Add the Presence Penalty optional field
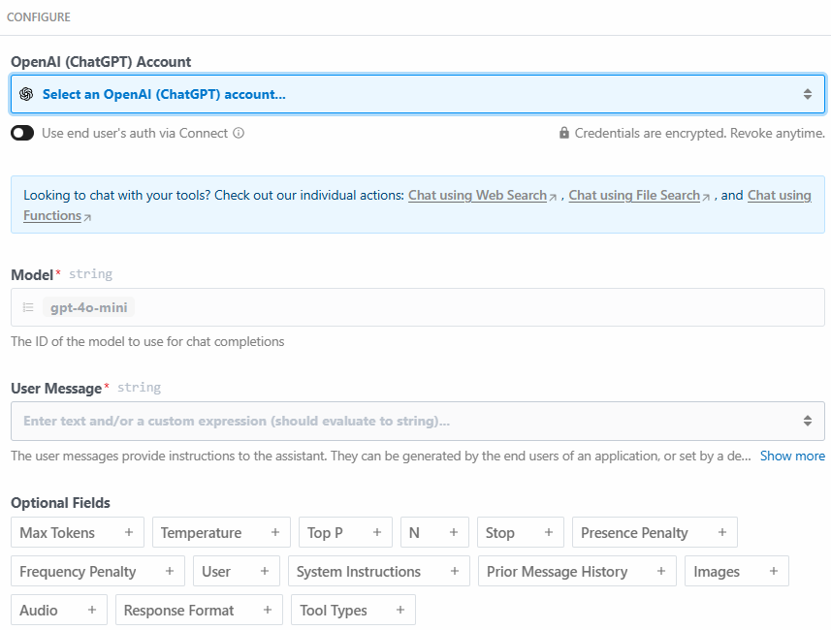This screenshot has height=630, width=831. [x=655, y=532]
